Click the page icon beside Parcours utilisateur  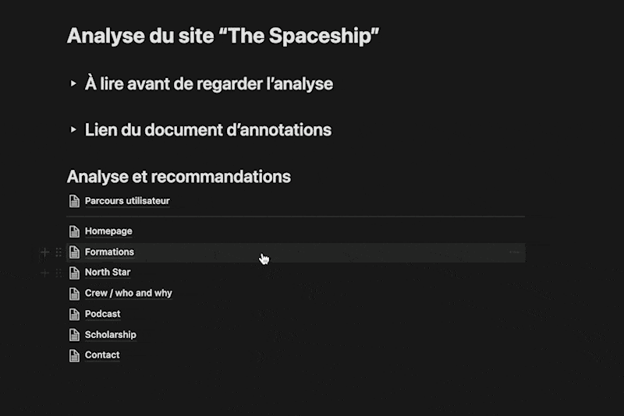pos(74,201)
